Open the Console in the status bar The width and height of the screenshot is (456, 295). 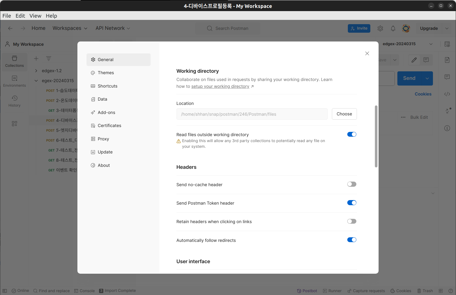click(x=84, y=291)
